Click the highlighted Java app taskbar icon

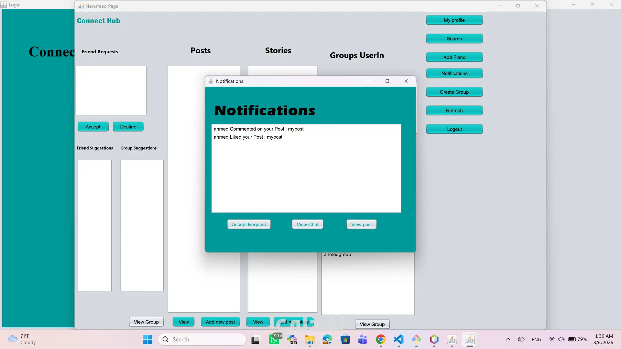pos(470,340)
